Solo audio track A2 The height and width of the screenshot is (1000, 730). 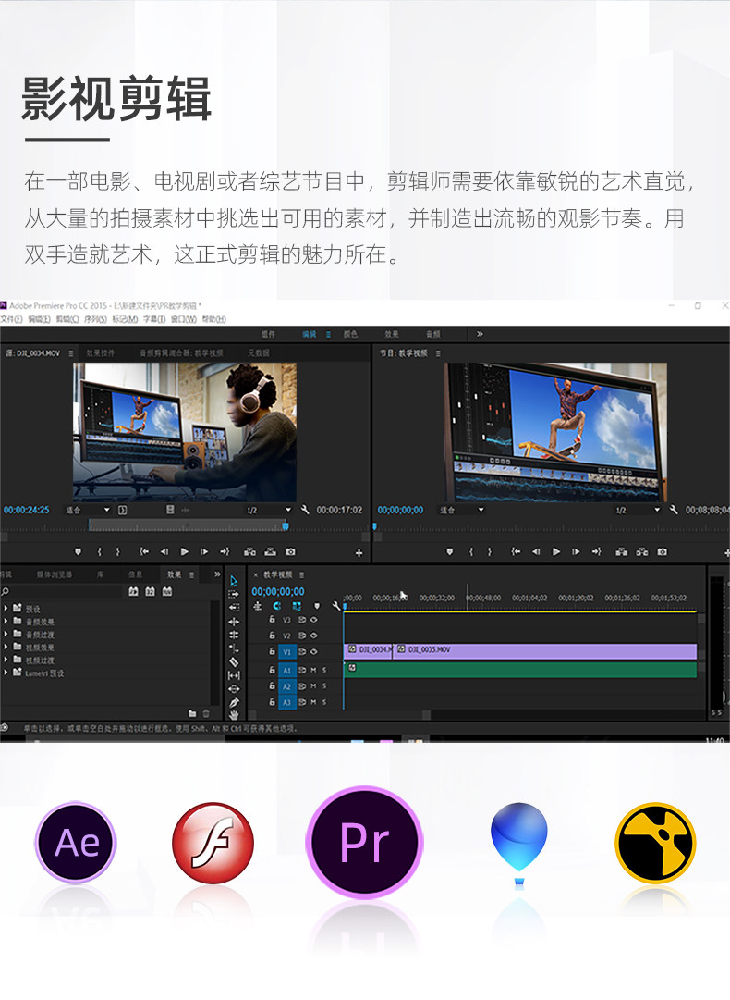[x=324, y=686]
